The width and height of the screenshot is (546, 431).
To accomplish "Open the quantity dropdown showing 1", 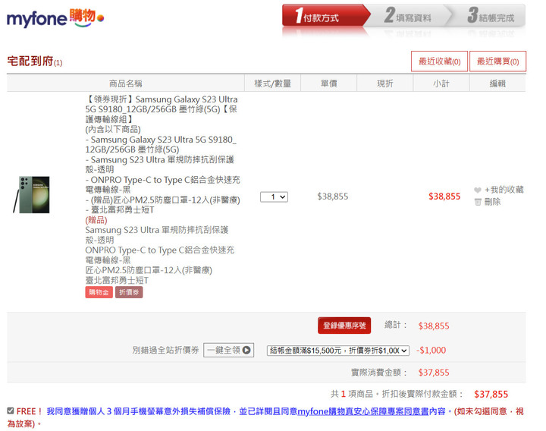I will pyautogui.click(x=274, y=197).
